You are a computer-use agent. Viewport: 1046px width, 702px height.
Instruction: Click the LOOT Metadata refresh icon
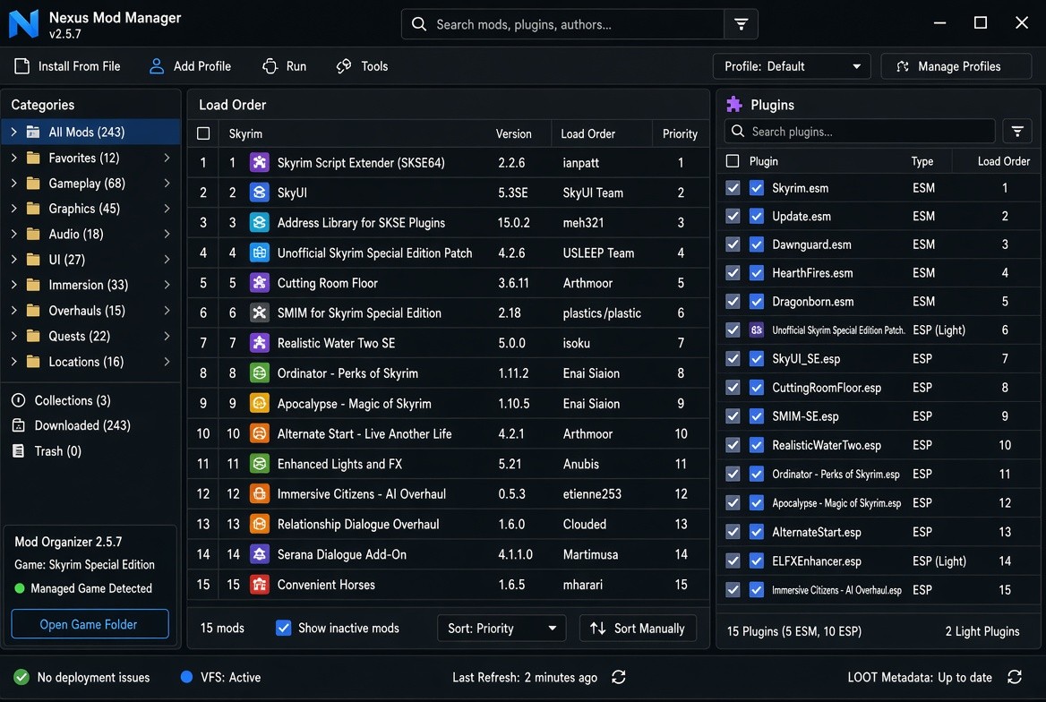tap(1015, 677)
